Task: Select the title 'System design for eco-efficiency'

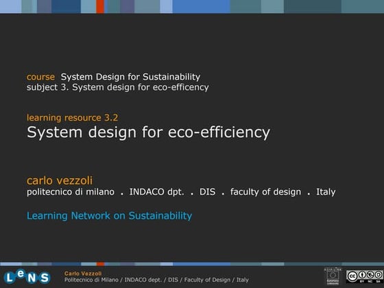Action: (148, 132)
